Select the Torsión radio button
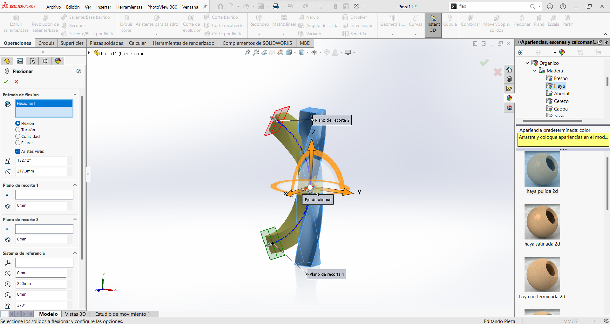 (18, 130)
